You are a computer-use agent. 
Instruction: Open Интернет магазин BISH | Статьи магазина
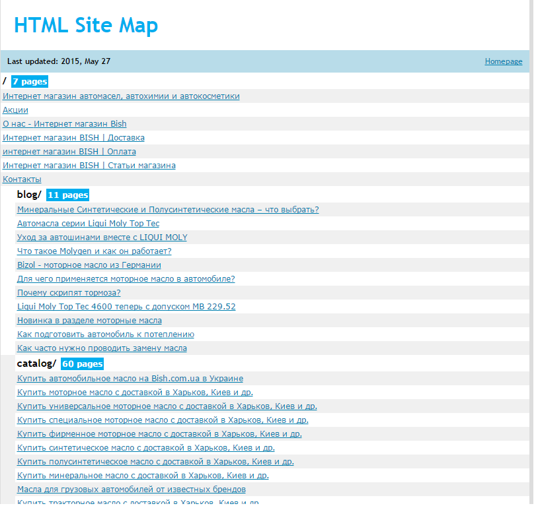[89, 166]
